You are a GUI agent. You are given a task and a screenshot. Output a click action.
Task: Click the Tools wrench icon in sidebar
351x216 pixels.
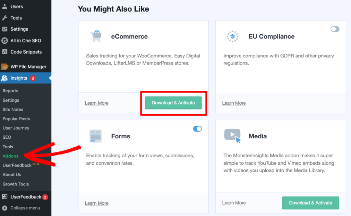[x=5, y=17]
